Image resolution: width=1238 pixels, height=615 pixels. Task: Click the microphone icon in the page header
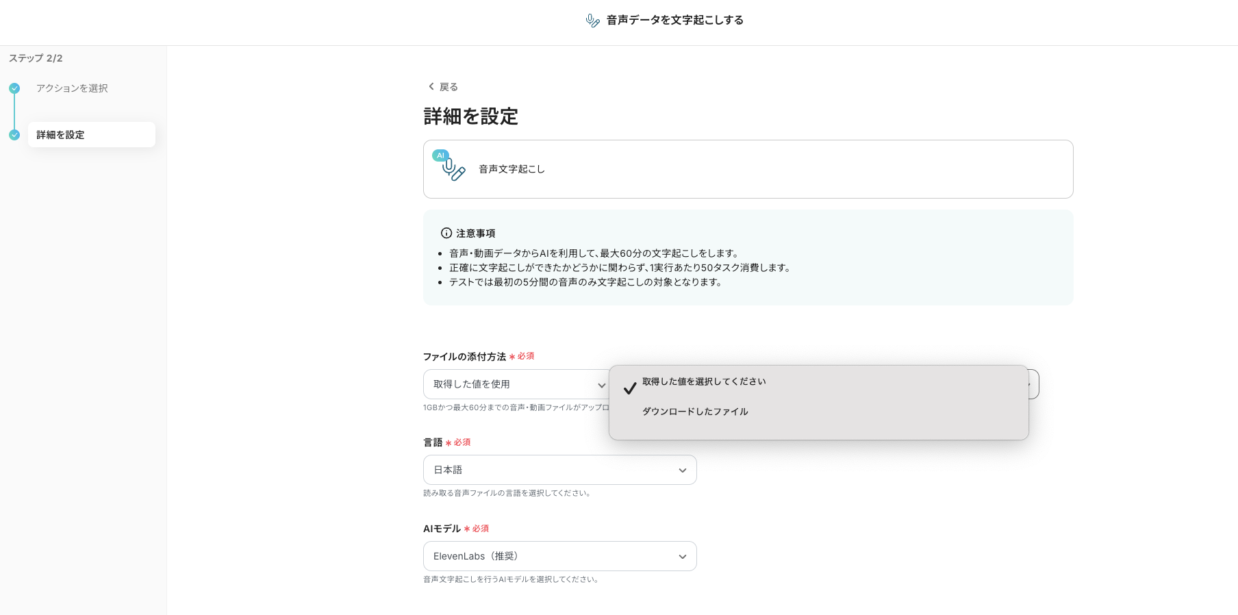pos(592,21)
